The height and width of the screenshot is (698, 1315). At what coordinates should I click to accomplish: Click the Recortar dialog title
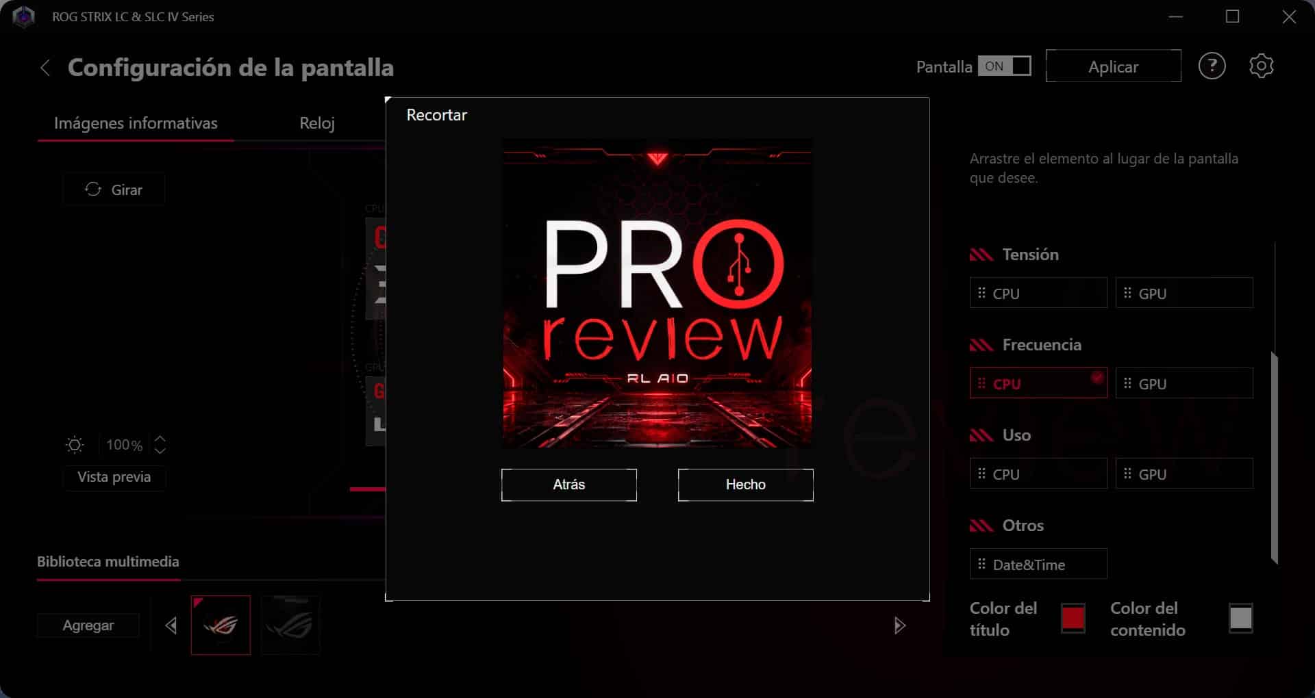436,115
